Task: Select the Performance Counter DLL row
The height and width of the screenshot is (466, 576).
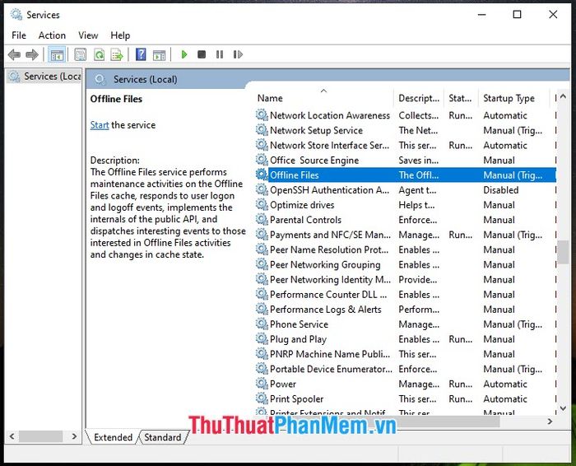Action: [406, 295]
